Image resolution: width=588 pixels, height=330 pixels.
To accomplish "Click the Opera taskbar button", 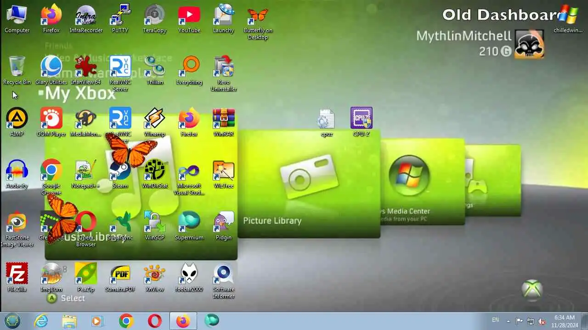I will point(155,321).
